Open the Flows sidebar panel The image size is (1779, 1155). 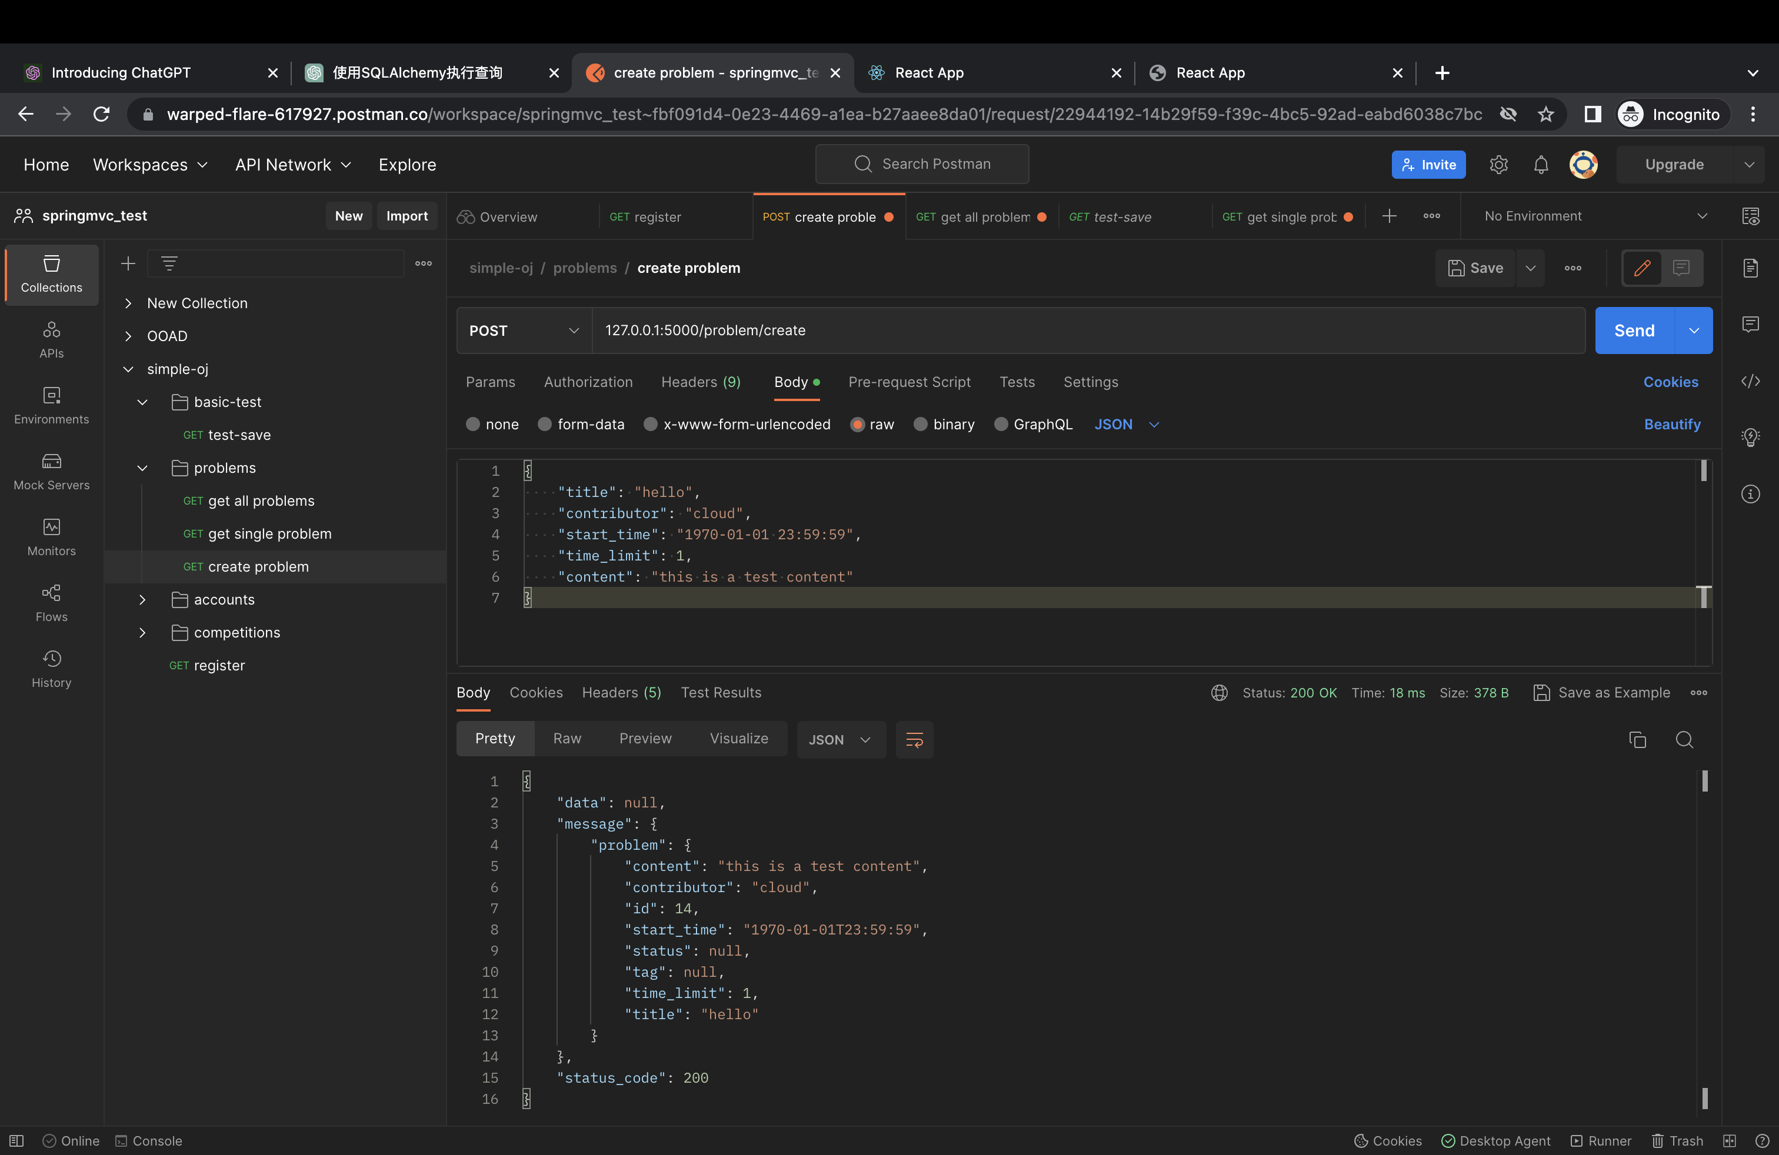coord(52,603)
